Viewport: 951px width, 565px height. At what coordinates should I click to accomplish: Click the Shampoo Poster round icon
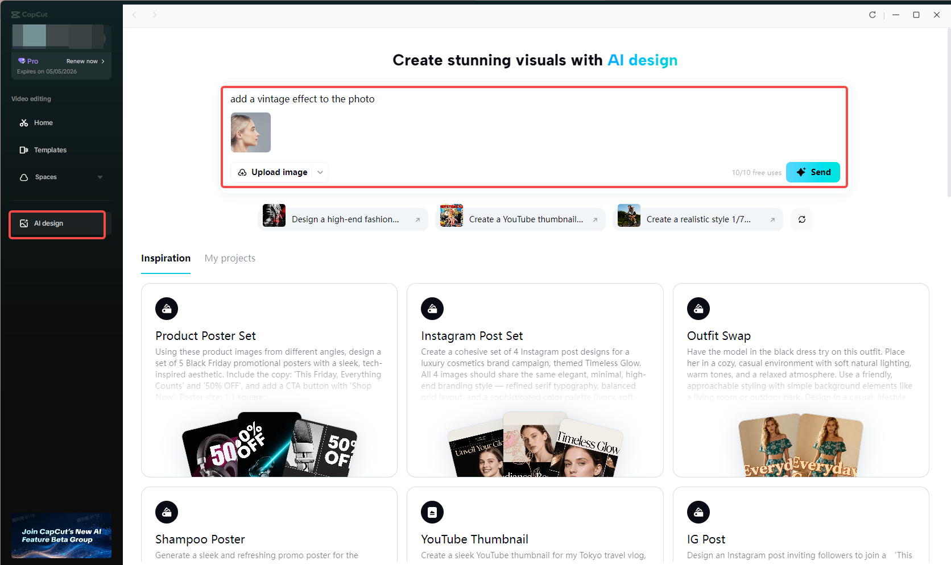(167, 512)
